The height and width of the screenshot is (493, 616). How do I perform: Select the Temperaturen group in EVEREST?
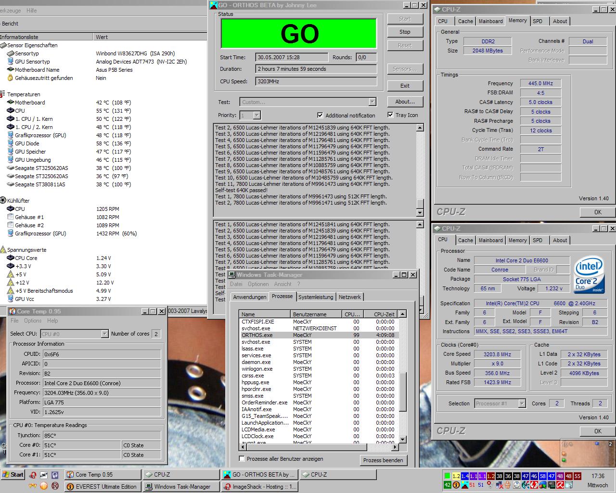coord(24,94)
